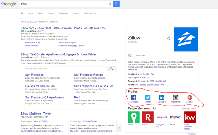Click the Homes For Sale sitelink
The width and height of the screenshot is (218, 135).
[33, 43]
